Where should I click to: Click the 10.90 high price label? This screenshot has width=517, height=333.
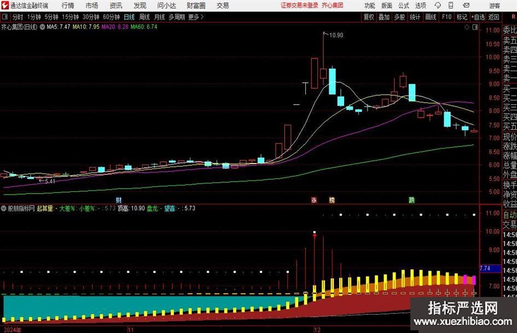336,35
